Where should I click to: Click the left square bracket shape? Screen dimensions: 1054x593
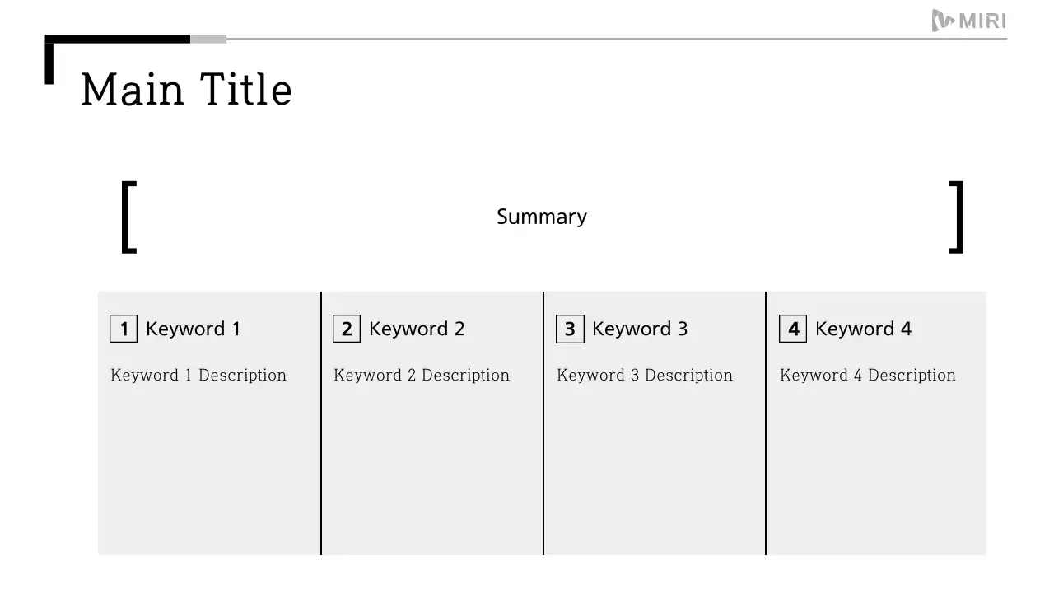(128, 217)
